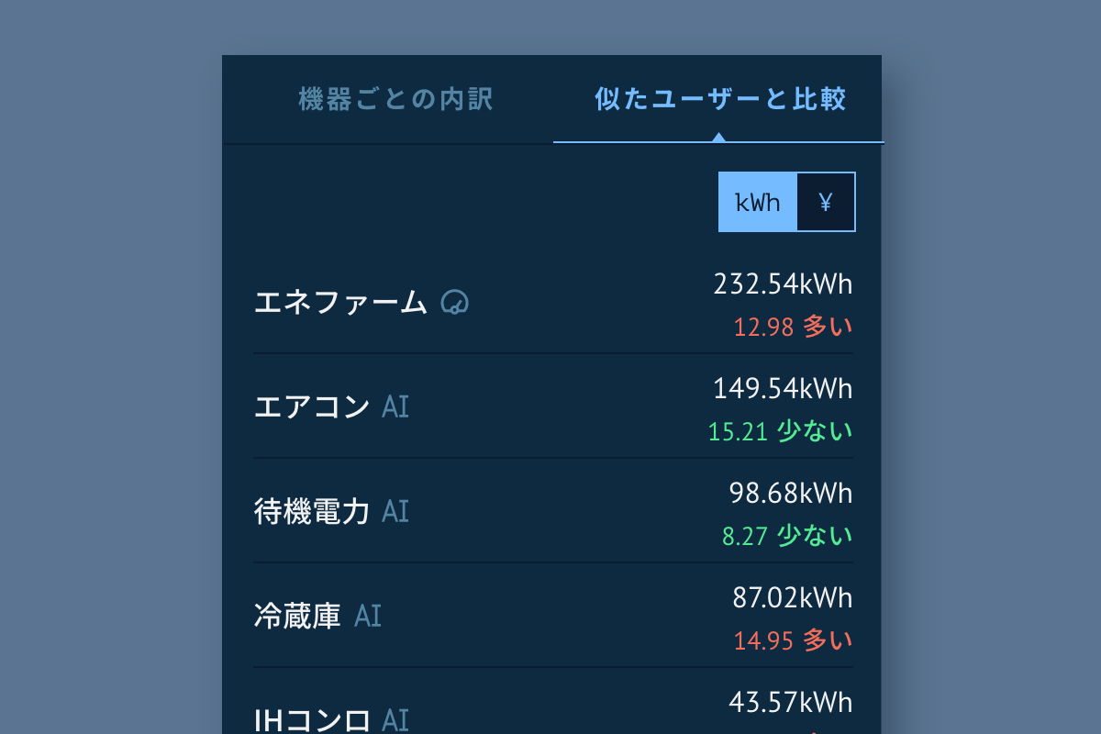This screenshot has height=734, width=1101.
Task: Switch units to kWh
Action: pyautogui.click(x=758, y=202)
